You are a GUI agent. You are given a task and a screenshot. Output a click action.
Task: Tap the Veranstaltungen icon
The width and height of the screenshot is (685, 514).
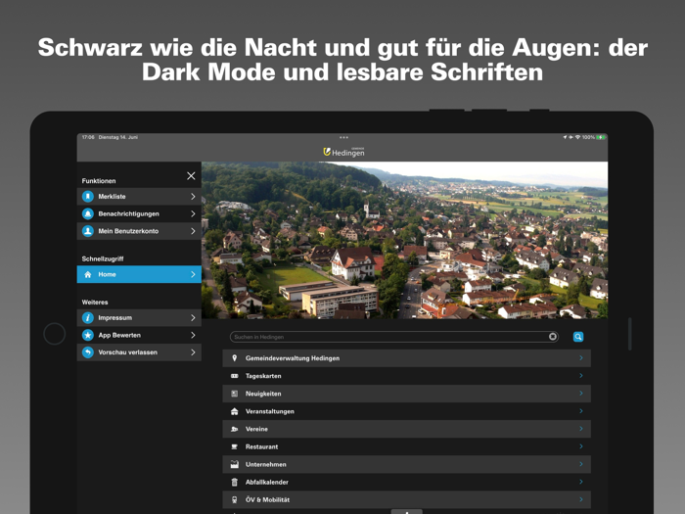pyautogui.click(x=235, y=411)
